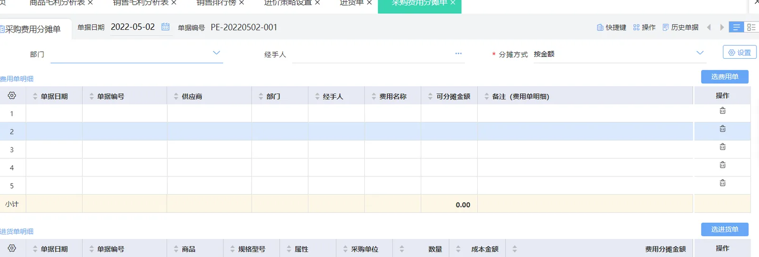
Task: Sort by 备注 (费用单明细) column
Action: click(487, 96)
